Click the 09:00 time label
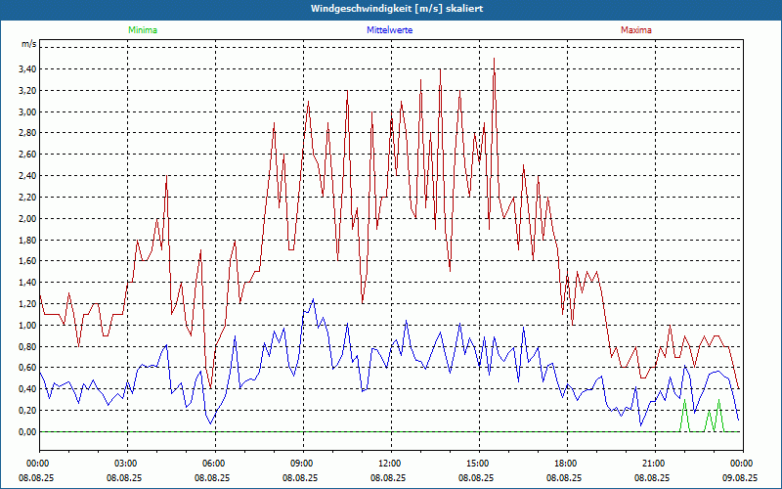Viewport: 782px width, 489px height. pos(303,464)
